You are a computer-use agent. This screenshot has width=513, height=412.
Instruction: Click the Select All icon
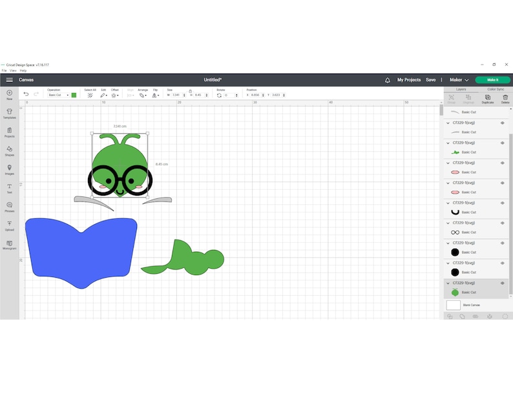coord(90,95)
